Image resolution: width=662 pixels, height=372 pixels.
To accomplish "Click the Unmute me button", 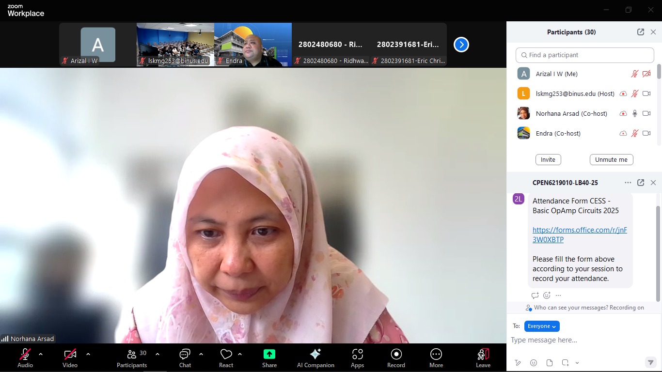I will [x=611, y=160].
